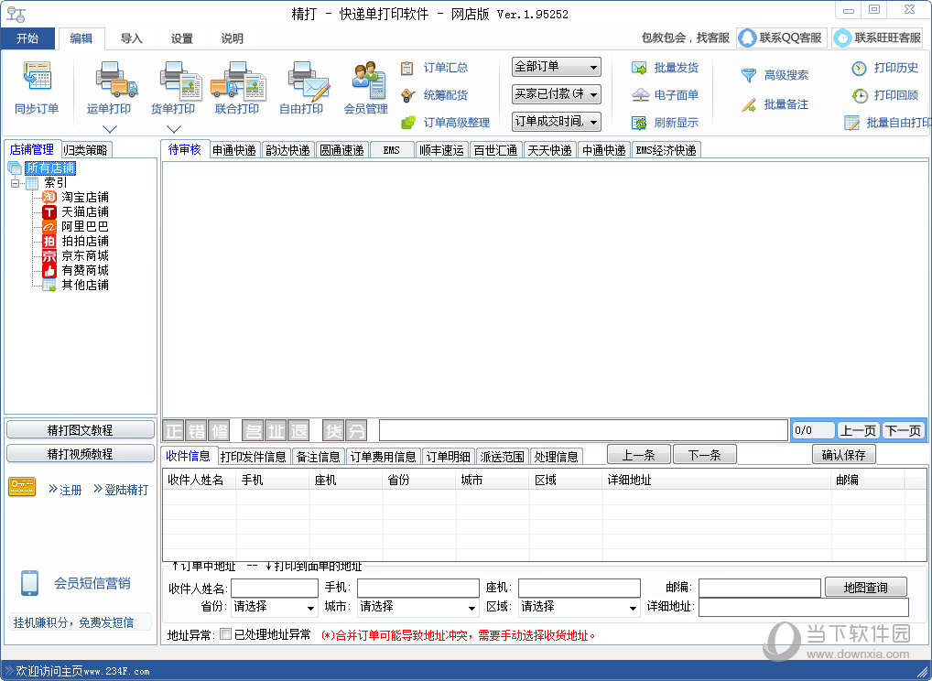Open 订单高级整理 advanced order sorting
Image resolution: width=932 pixels, height=681 pixels.
pyautogui.click(x=445, y=123)
